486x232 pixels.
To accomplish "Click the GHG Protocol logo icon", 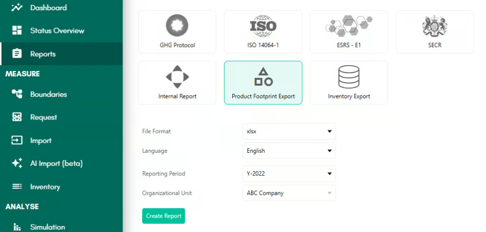I will [177, 26].
